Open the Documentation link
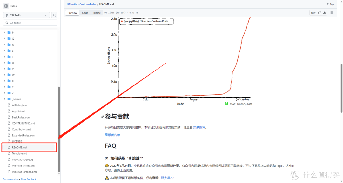Viewport: 343px width, 183px height. pos(11,179)
